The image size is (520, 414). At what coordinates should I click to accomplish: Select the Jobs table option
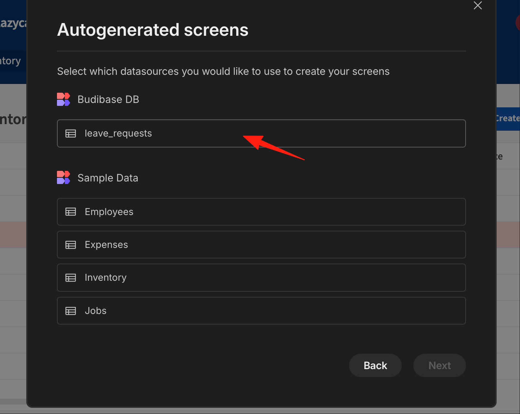[261, 311]
